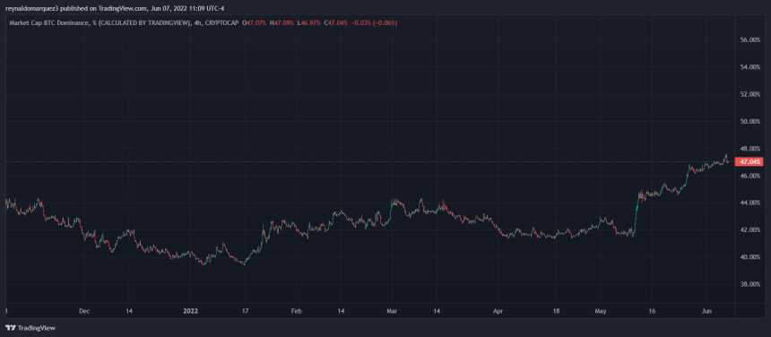Click the 'Jun' label on time axis

click(x=706, y=311)
